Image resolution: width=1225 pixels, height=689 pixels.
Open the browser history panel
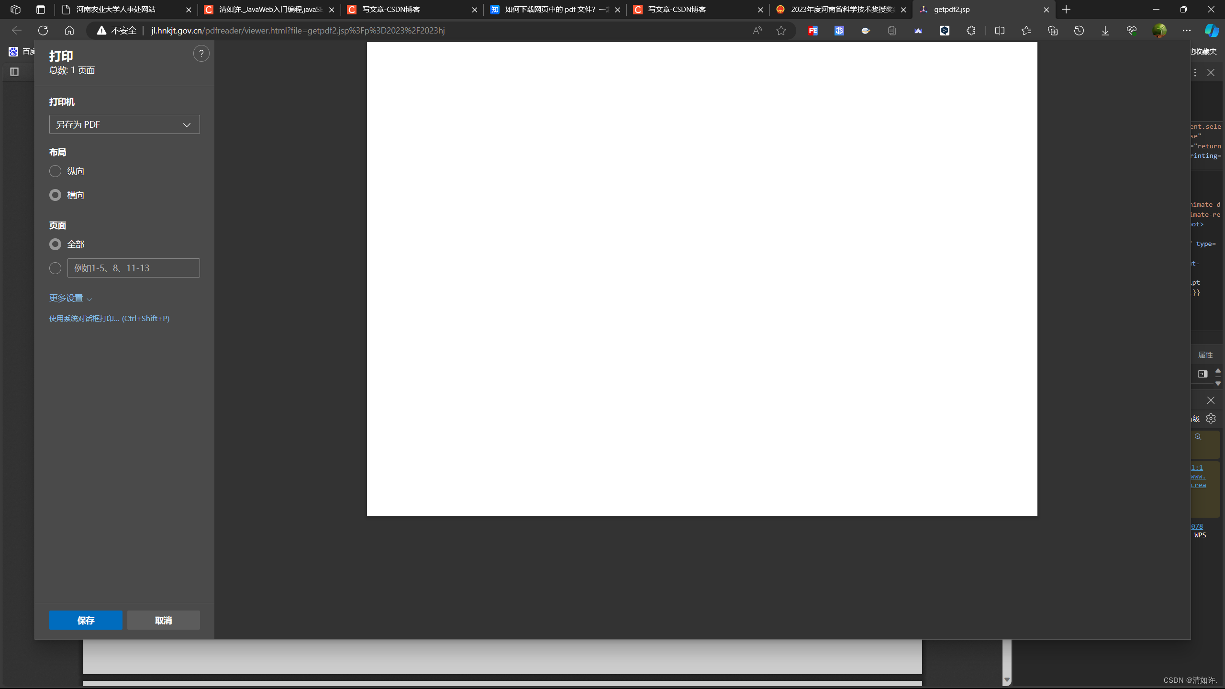coord(1079,31)
